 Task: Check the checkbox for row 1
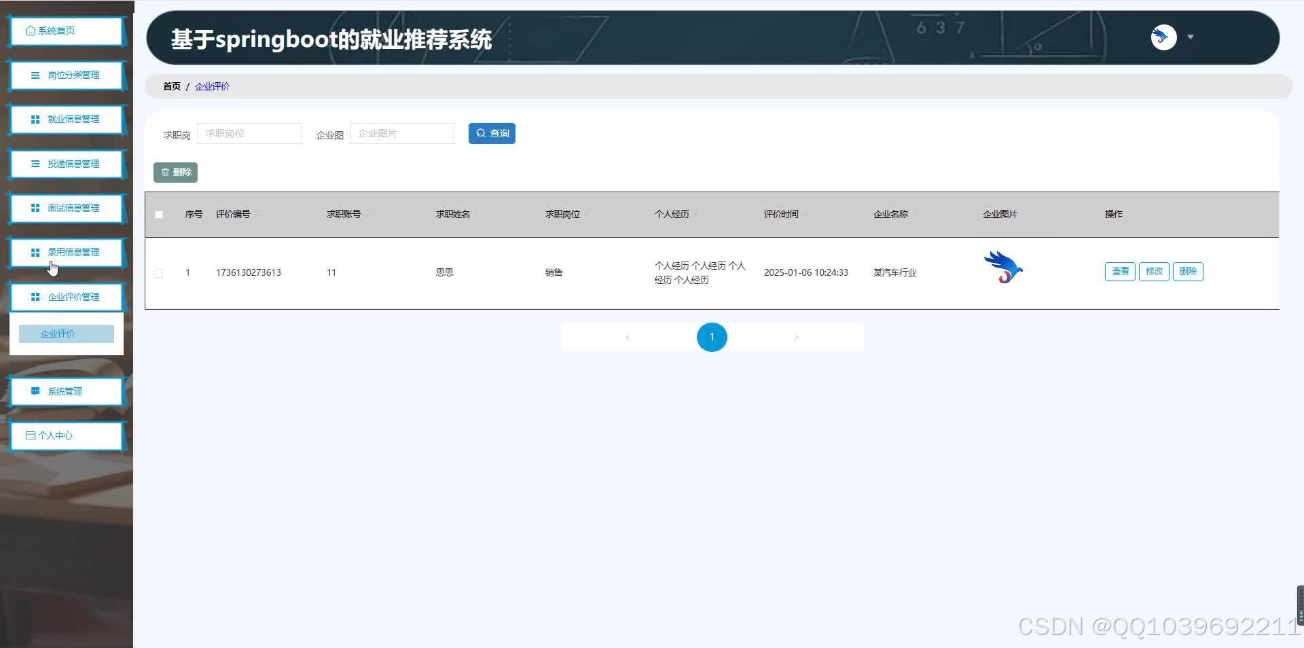pyautogui.click(x=159, y=273)
